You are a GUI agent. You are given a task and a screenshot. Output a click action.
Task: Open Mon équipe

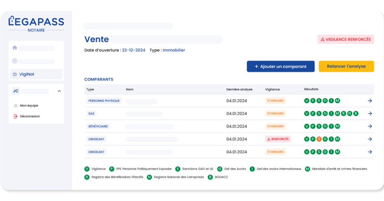(29, 106)
